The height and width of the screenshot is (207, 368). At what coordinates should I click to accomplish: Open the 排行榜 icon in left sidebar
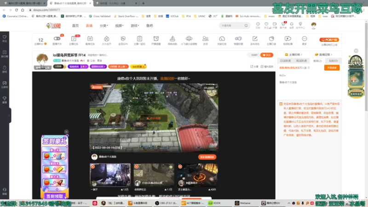[x=5, y=54]
